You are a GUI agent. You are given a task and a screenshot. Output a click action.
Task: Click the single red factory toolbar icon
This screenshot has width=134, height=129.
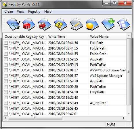(29, 24)
